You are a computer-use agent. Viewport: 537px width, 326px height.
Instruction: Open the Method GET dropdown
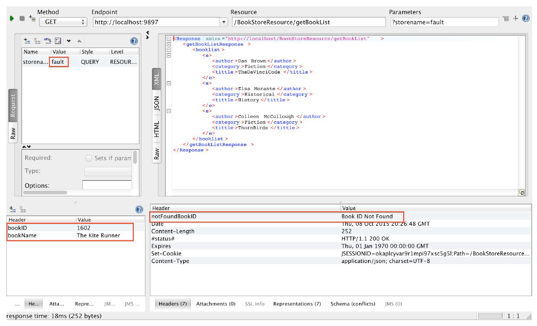point(63,22)
